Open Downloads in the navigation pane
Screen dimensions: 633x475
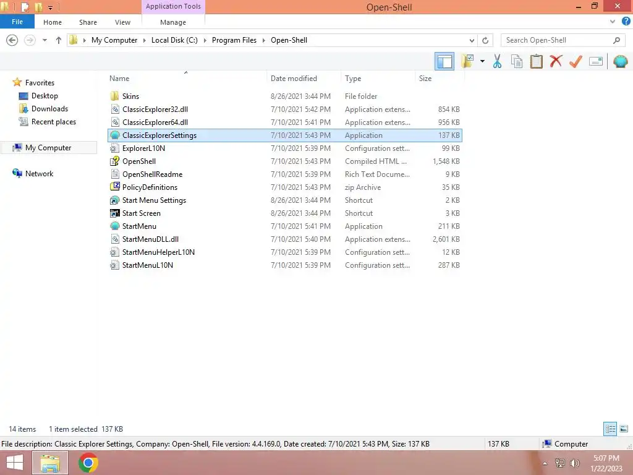[49, 109]
